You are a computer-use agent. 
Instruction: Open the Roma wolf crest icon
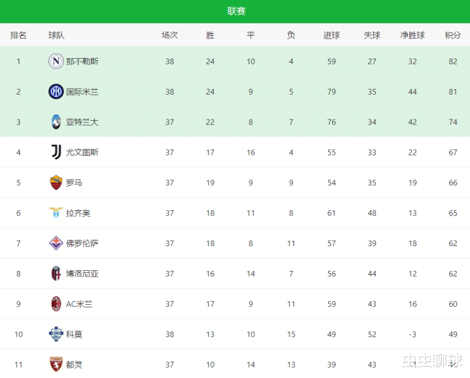coord(56,183)
